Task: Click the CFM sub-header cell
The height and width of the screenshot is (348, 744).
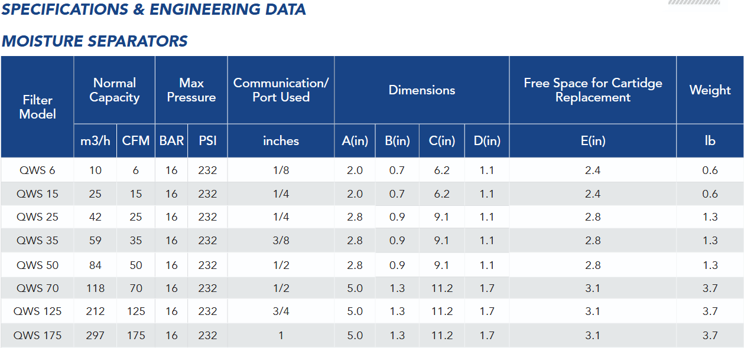Action: pyautogui.click(x=136, y=141)
